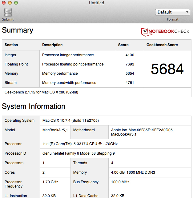Click the Floating Point row label
193x198 pixels.
(x=16, y=64)
